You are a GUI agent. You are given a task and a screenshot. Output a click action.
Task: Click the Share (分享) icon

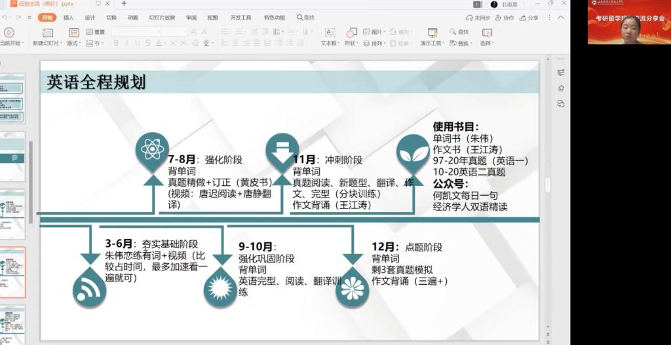[529, 18]
